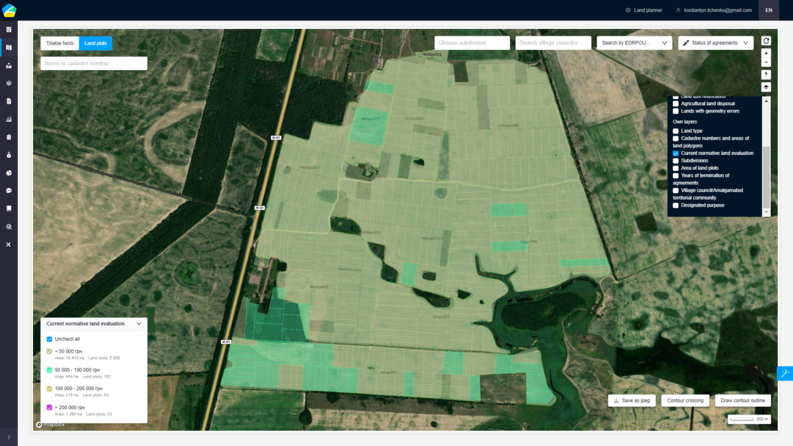Open the dashboard grid icon in sidebar
793x446 pixels.
coord(9,29)
